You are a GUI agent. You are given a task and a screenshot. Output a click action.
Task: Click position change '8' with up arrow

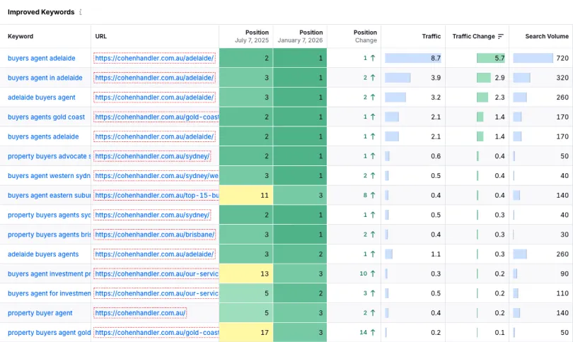pyautogui.click(x=369, y=195)
